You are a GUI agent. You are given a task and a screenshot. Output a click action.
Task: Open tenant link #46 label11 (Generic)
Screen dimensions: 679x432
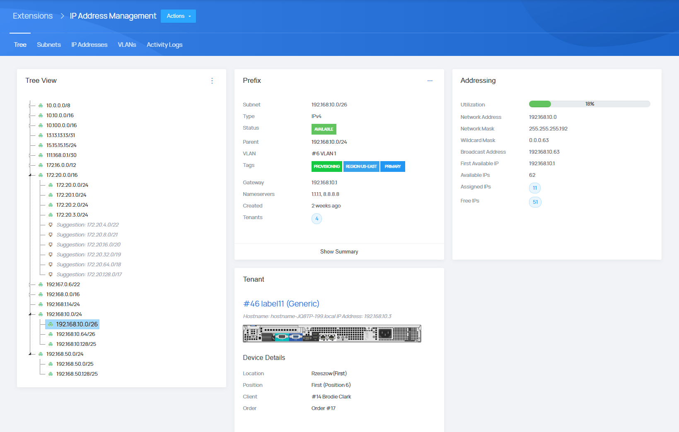(281, 304)
